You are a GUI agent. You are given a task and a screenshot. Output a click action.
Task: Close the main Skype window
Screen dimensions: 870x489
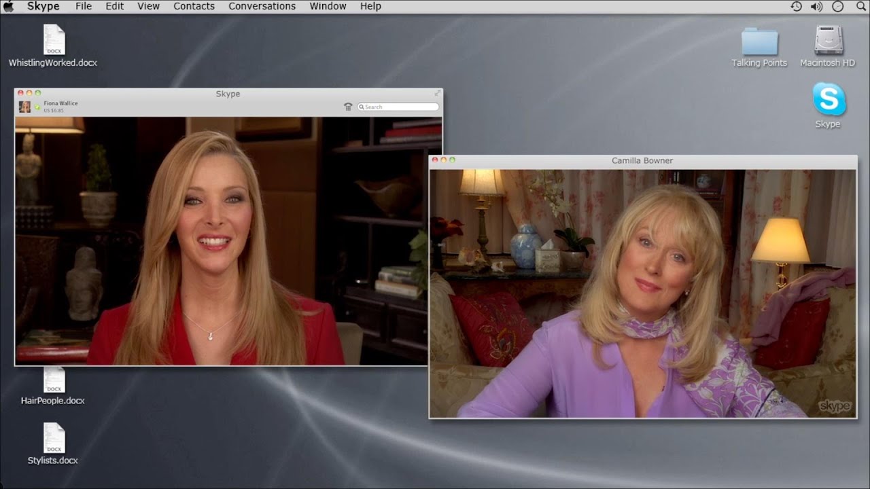[20, 93]
